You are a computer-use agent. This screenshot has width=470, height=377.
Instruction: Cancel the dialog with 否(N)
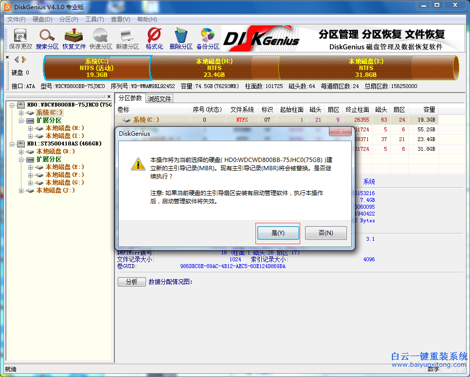326,233
